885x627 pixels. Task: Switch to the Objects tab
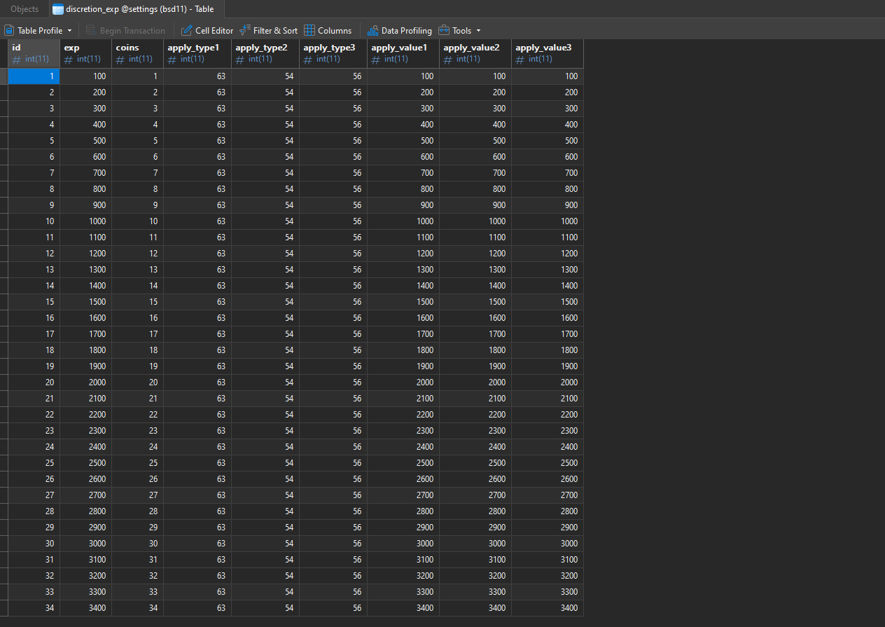(25, 9)
